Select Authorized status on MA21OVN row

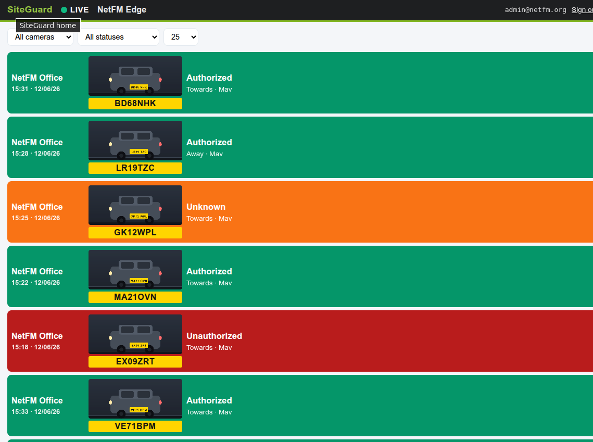(209, 271)
